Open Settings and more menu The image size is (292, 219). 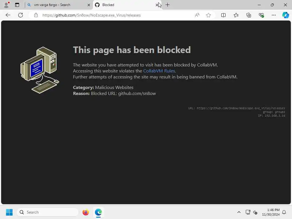tap(273, 15)
